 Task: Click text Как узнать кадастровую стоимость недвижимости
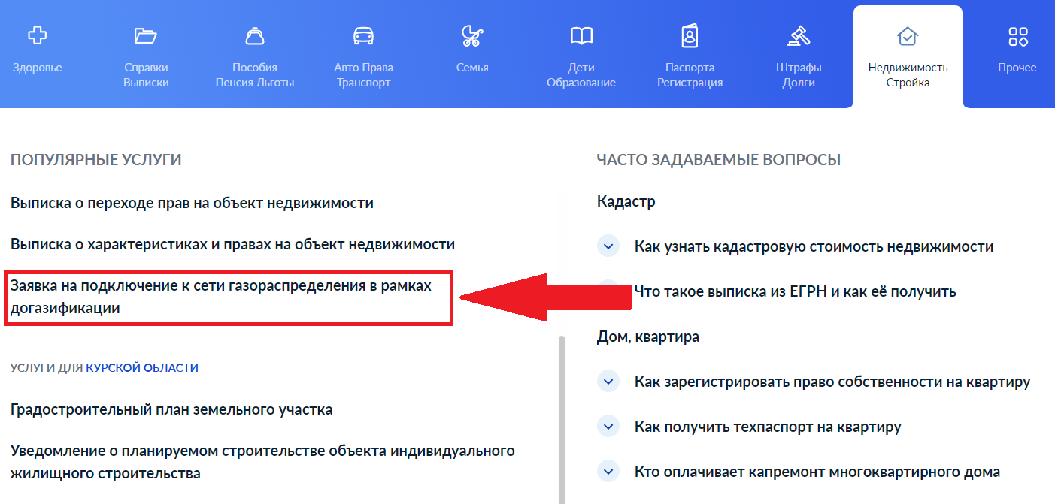(814, 246)
